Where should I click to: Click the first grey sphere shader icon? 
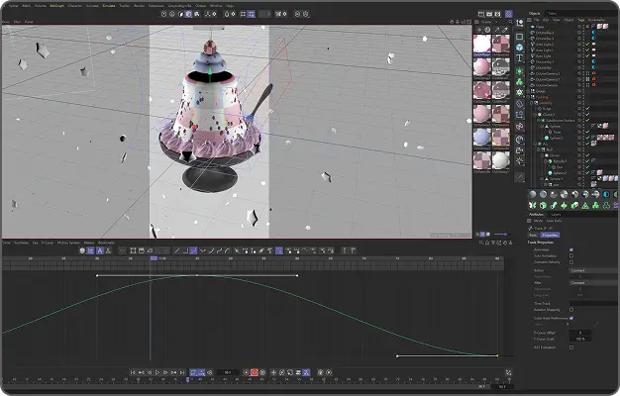click(x=533, y=194)
